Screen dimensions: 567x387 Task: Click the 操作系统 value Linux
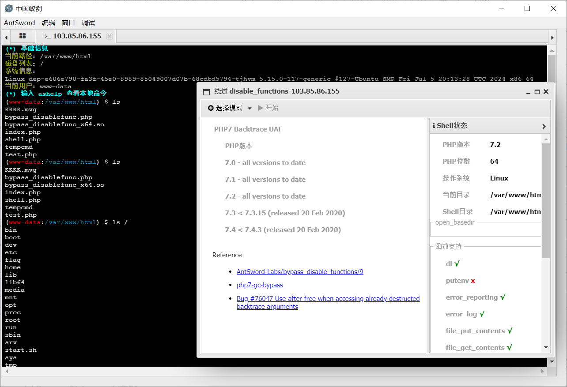click(x=499, y=178)
